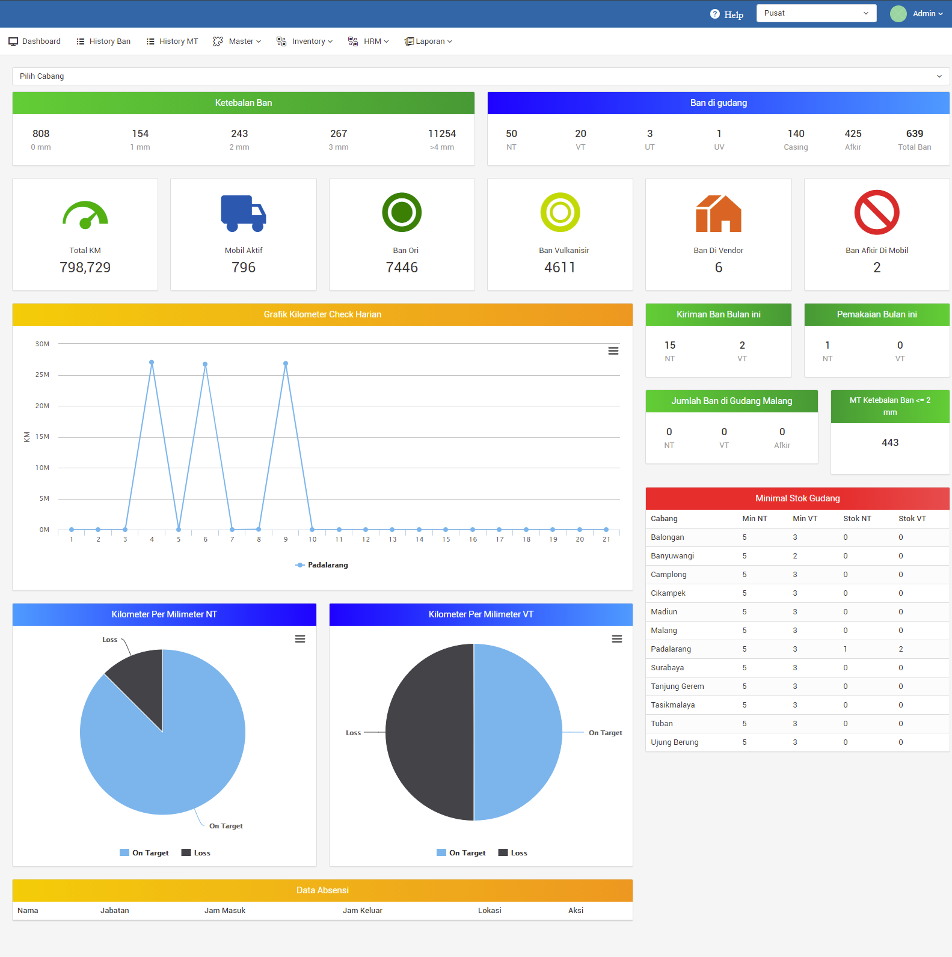
Task: Click the Dashboard navigation link
Action: point(35,41)
